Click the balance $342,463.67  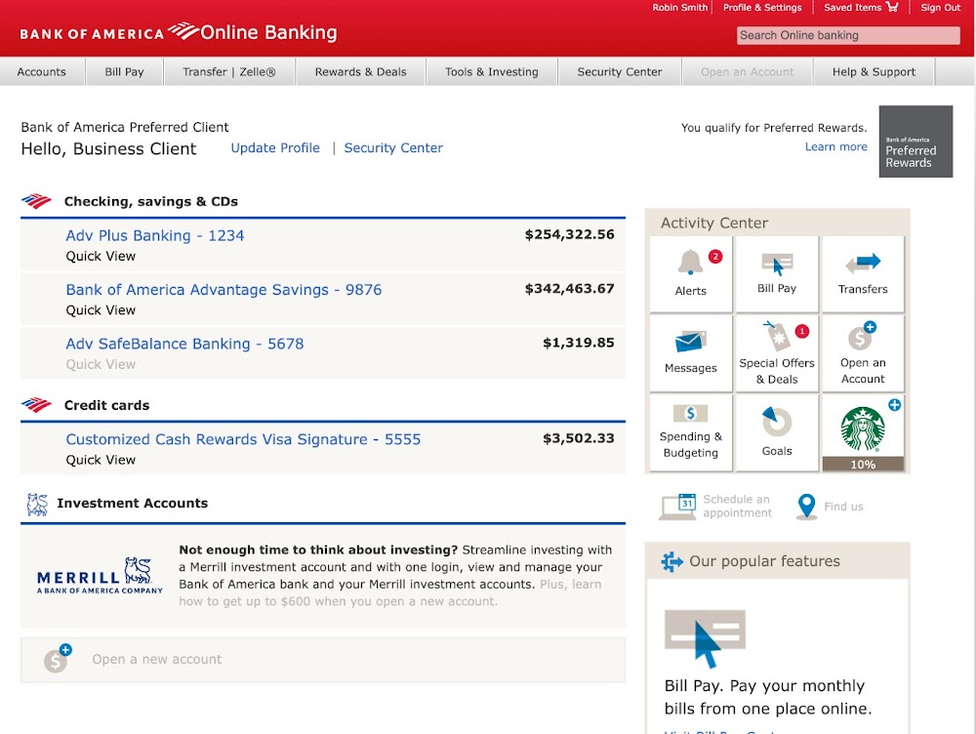570,289
